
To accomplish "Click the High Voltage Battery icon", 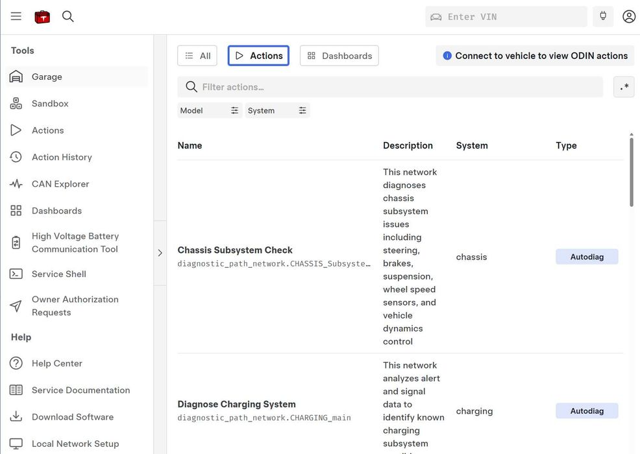I will tap(16, 243).
